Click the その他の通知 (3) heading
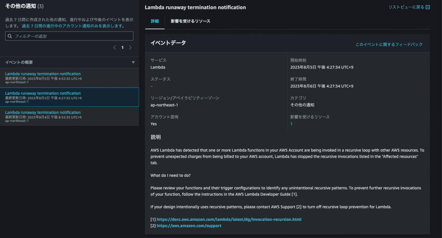The width and height of the screenshot is (442, 238). [24, 6]
